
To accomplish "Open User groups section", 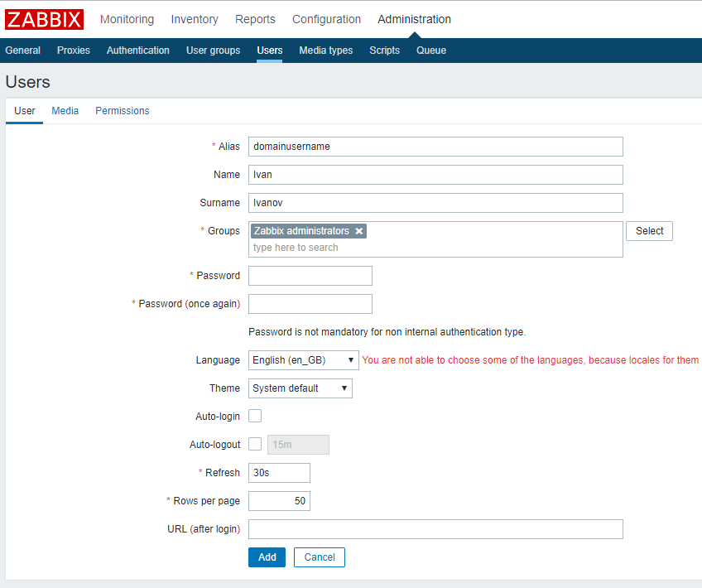I will [x=213, y=51].
